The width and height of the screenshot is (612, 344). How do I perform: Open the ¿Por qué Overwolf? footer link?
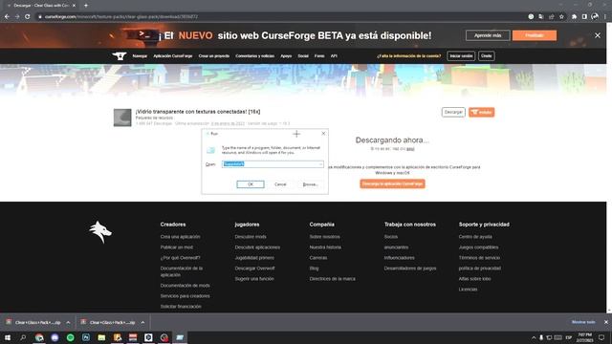point(180,258)
